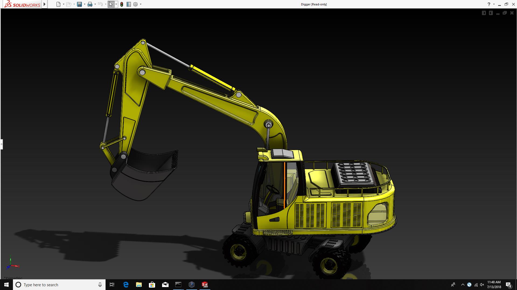The width and height of the screenshot is (517, 290).
Task: Activate the Select arrow cursor tool
Action: [x=111, y=4]
